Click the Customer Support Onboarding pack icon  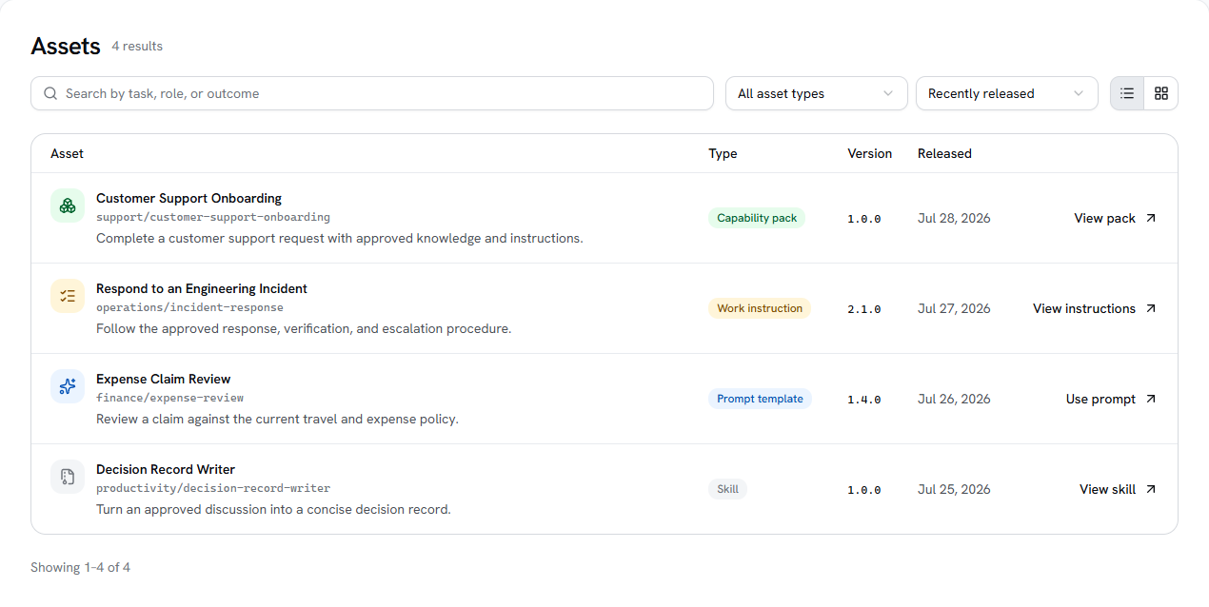coord(68,206)
